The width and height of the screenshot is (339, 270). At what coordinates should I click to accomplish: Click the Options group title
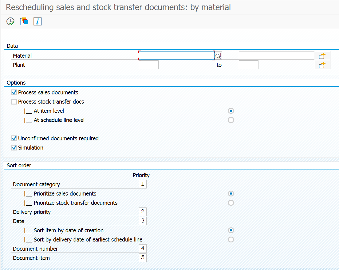[x=16, y=83]
